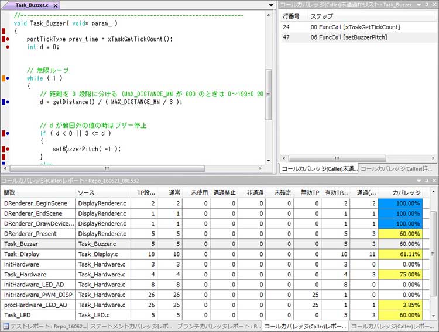Image resolution: width=439 pixels, height=332 pixels.
Task: Sort by the 通常 column header
Action: tap(170, 192)
